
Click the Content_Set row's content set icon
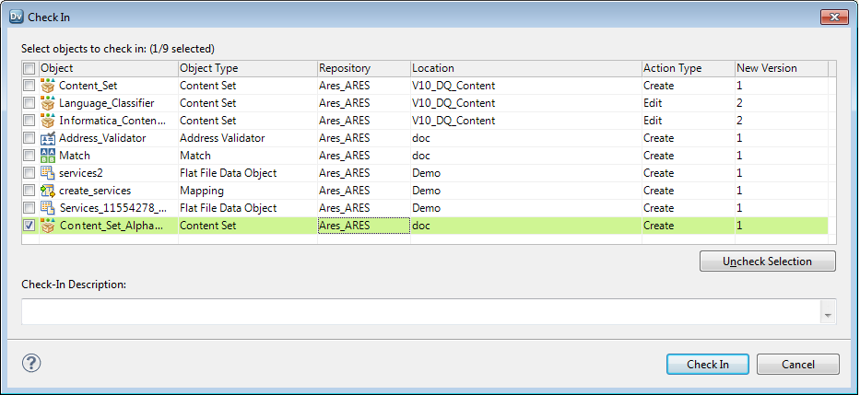tap(48, 86)
